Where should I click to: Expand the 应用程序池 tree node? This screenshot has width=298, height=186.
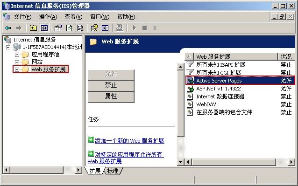pyautogui.click(x=17, y=55)
